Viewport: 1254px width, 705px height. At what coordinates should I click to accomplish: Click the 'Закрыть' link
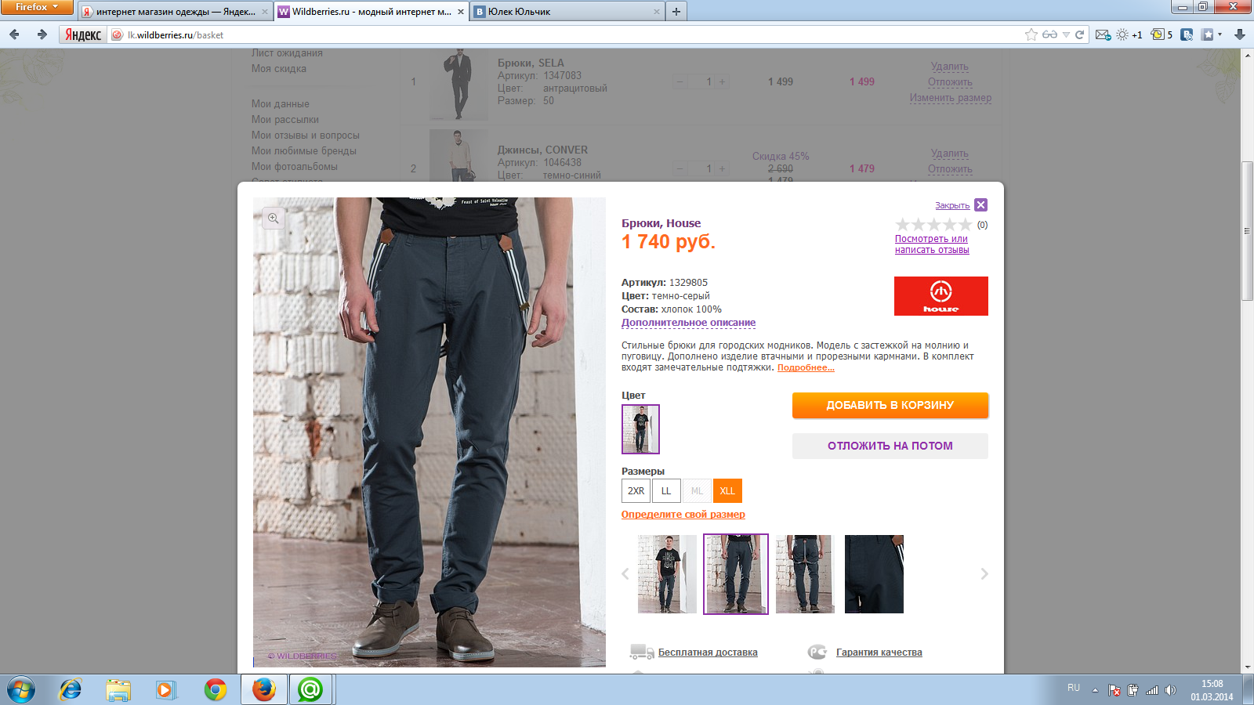click(x=952, y=205)
